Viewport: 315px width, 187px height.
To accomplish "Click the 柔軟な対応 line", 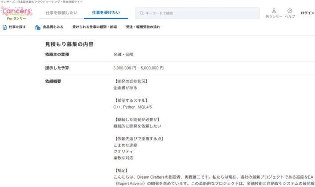I will (x=123, y=158).
